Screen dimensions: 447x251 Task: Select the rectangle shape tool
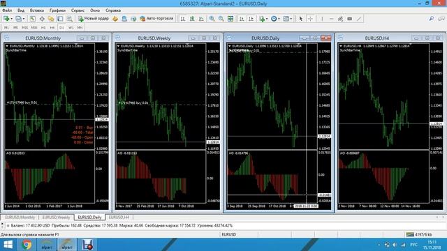point(350,19)
